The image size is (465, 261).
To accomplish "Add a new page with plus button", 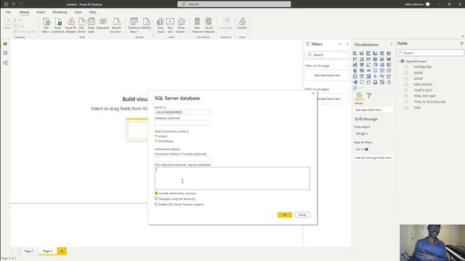I will click(x=62, y=252).
